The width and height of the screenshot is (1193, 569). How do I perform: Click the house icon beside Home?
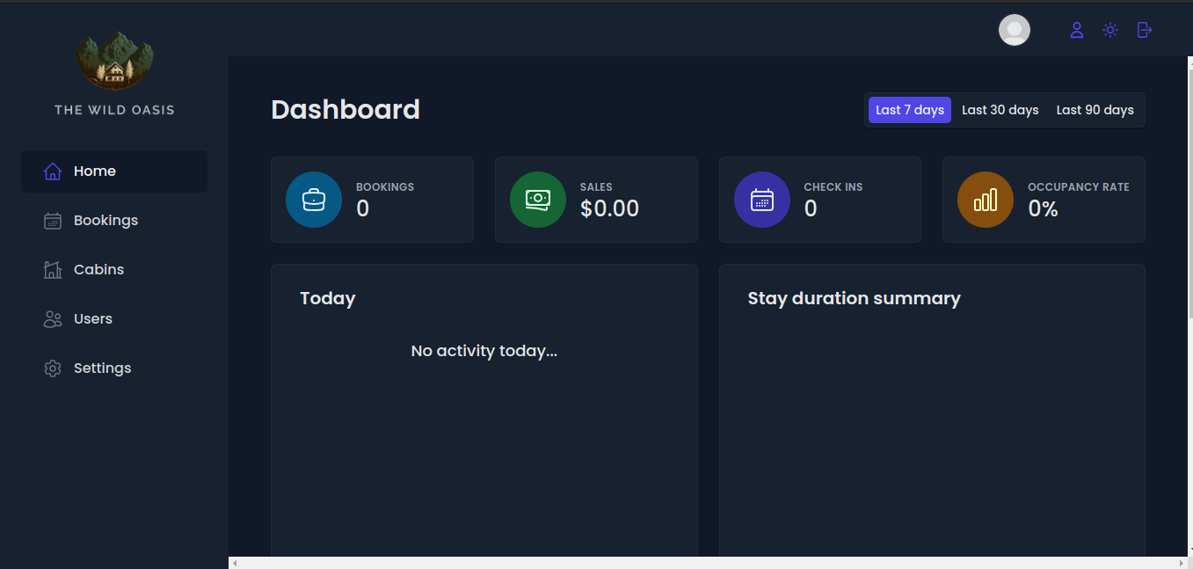point(53,171)
